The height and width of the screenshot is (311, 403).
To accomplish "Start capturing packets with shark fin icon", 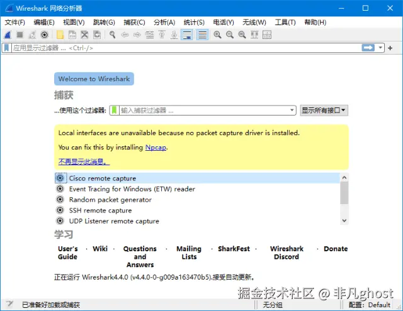I will [8, 35].
